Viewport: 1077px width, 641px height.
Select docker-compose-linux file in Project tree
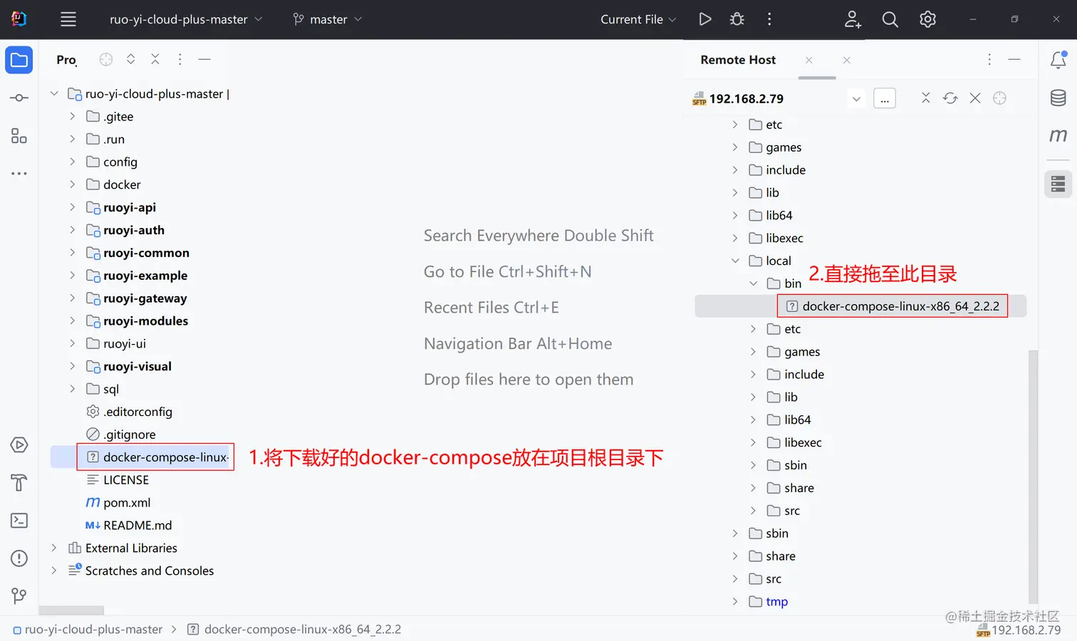coord(156,457)
